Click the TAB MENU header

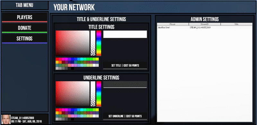[25, 5]
